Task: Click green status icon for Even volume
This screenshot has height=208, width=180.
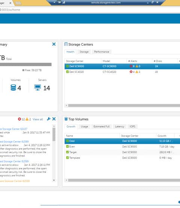Action: tap(67, 146)
